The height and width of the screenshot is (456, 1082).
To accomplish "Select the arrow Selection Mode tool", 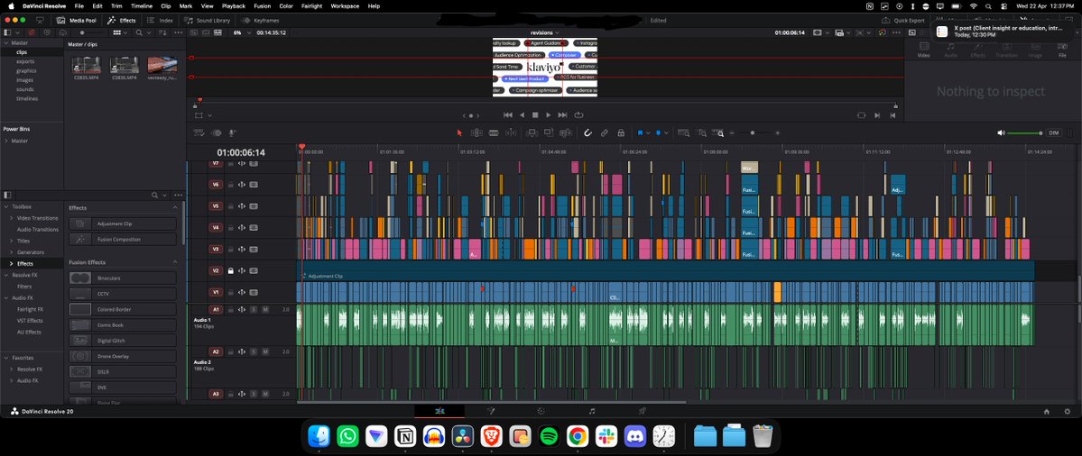I will [460, 133].
